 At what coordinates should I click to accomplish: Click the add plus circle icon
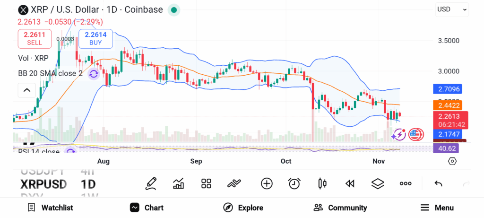coord(267,183)
